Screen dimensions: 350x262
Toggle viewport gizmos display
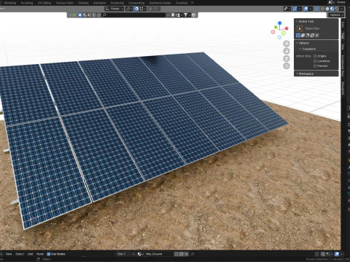[295, 9]
